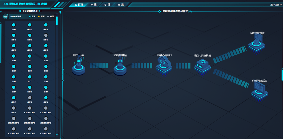The width and height of the screenshot is (283, 139).
Task: Select vehicle 603 status dot
Action: tap(46, 25)
